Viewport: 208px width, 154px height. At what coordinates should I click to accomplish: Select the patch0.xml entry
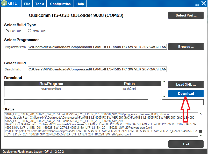pos(129,89)
